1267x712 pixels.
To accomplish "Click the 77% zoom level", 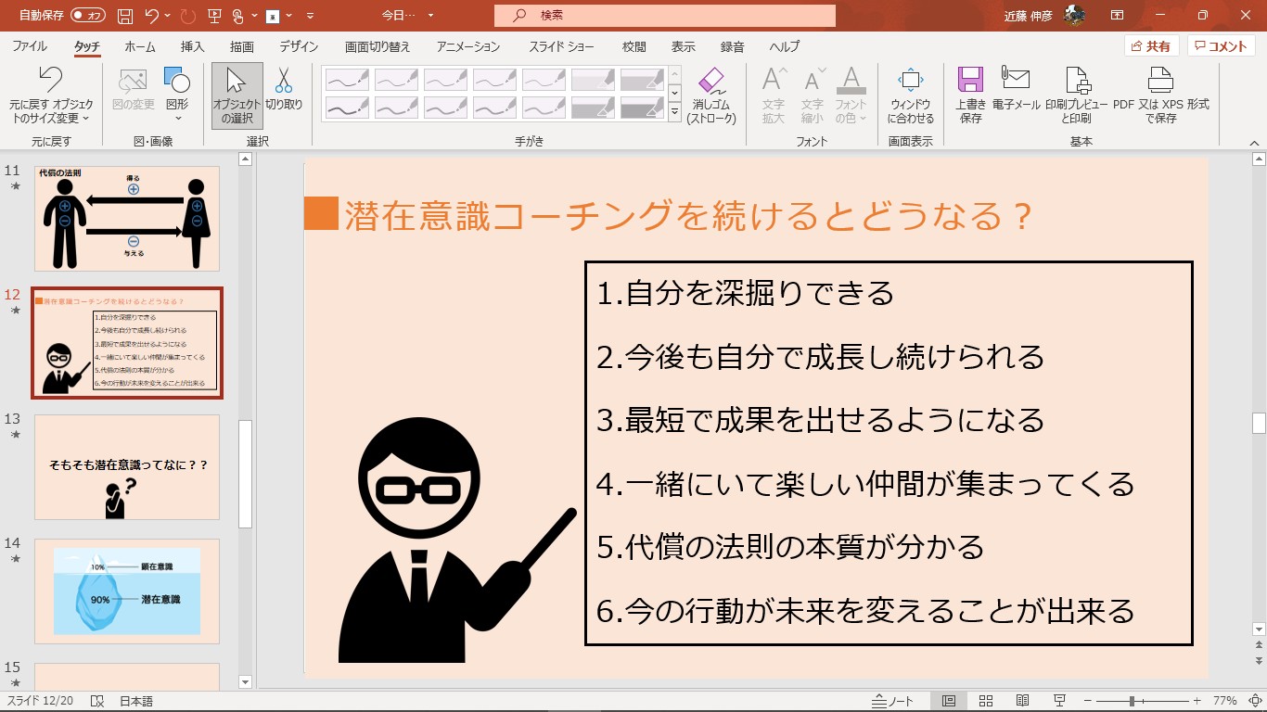I will tap(1224, 701).
